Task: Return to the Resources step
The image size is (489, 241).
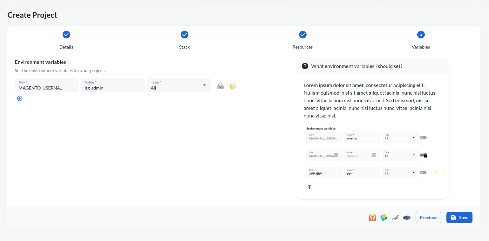Action: pos(302,35)
